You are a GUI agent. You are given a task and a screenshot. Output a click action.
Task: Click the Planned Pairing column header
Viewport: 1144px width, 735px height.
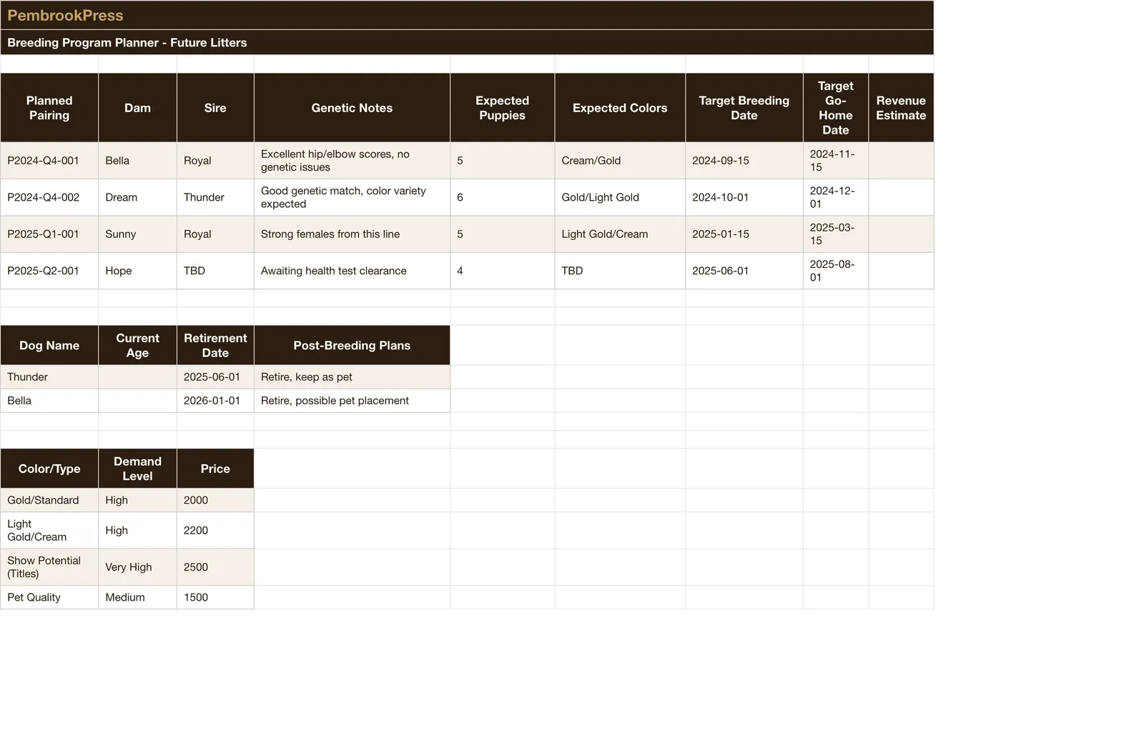[49, 108]
